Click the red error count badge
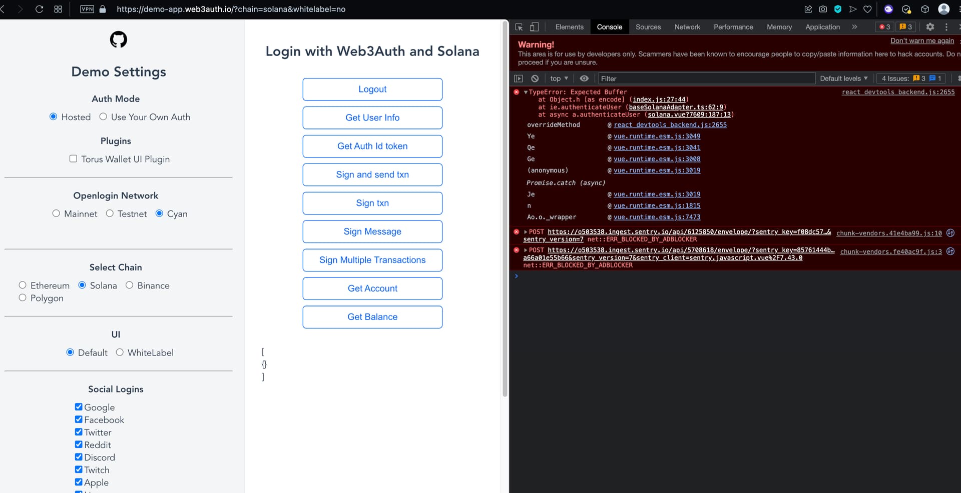 885,27
